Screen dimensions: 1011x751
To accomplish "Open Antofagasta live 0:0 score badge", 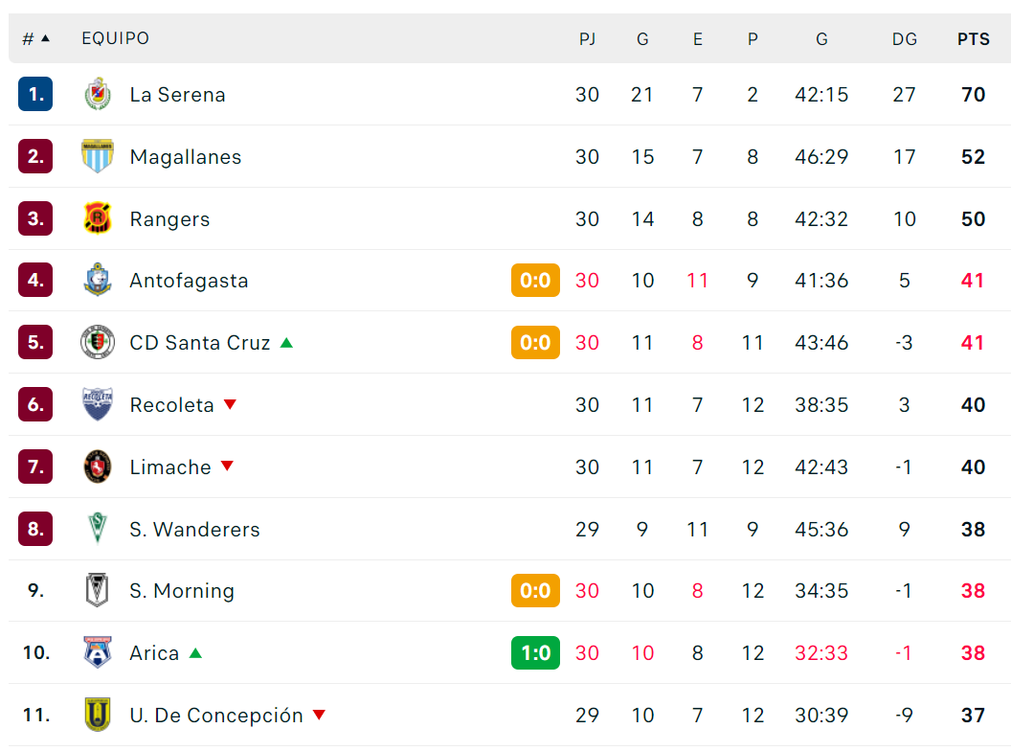I will click(535, 280).
